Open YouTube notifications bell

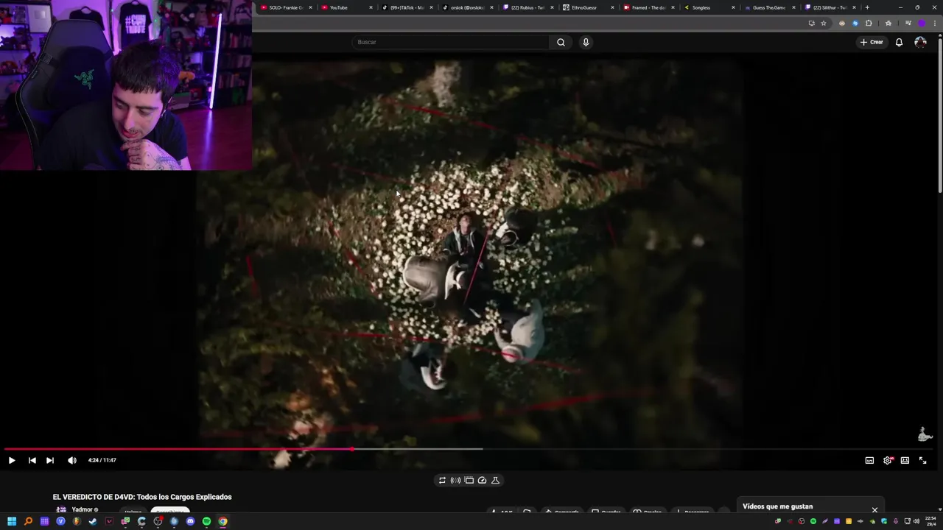click(x=899, y=42)
